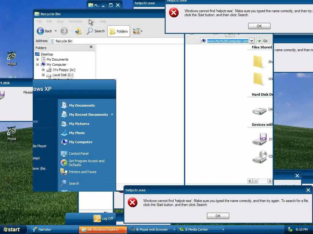Click the horizontal scrollbar left arrow

250,181
